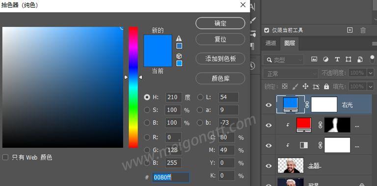377x186 pixels.
Task: Click the small gamut-corrected color swatch
Action: (179, 46)
